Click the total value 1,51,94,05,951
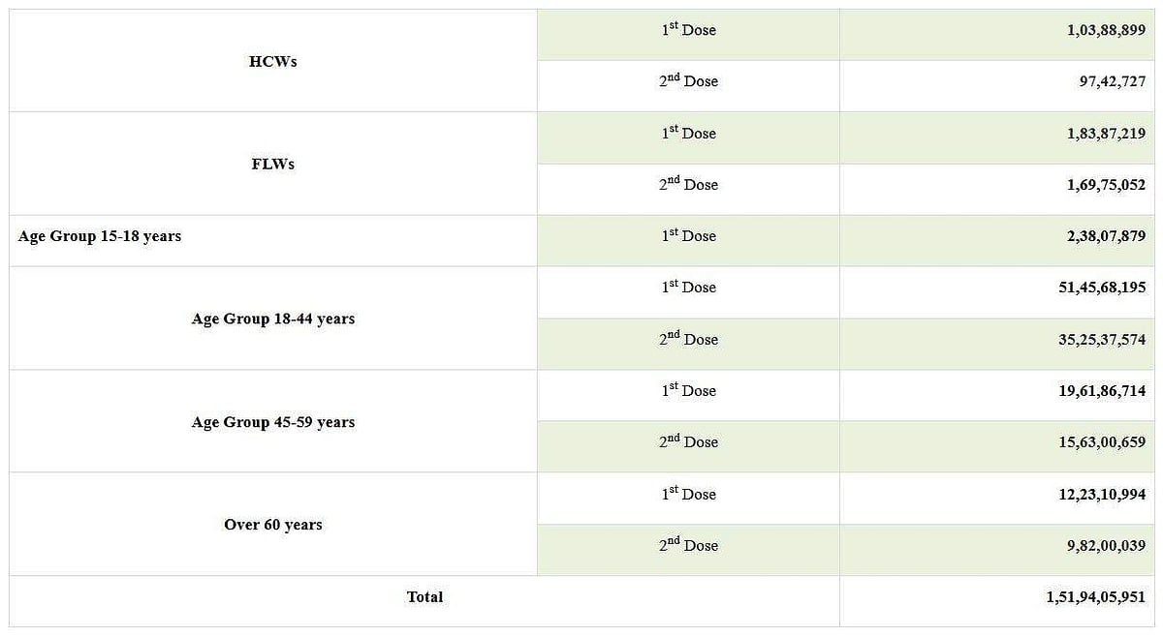The image size is (1163, 637). (1095, 596)
